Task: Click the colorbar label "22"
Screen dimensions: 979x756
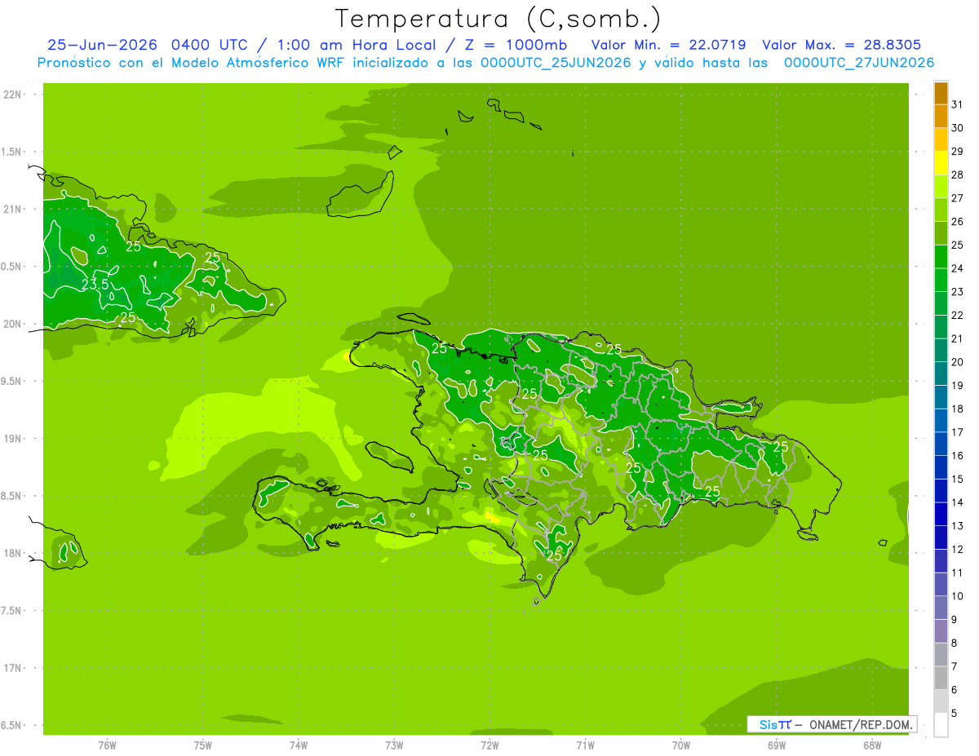Action: point(958,315)
